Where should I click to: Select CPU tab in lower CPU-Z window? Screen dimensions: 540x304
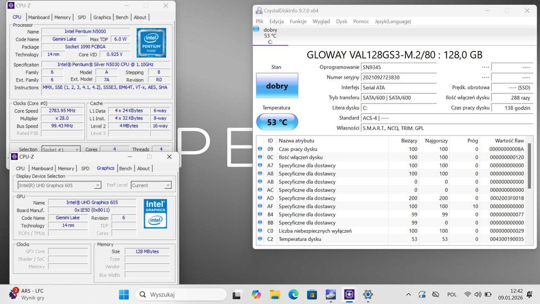(x=21, y=168)
